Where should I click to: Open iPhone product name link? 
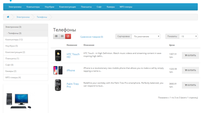[x=71, y=70]
